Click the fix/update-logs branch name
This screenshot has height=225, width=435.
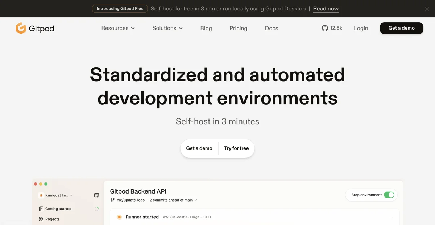[131, 200]
